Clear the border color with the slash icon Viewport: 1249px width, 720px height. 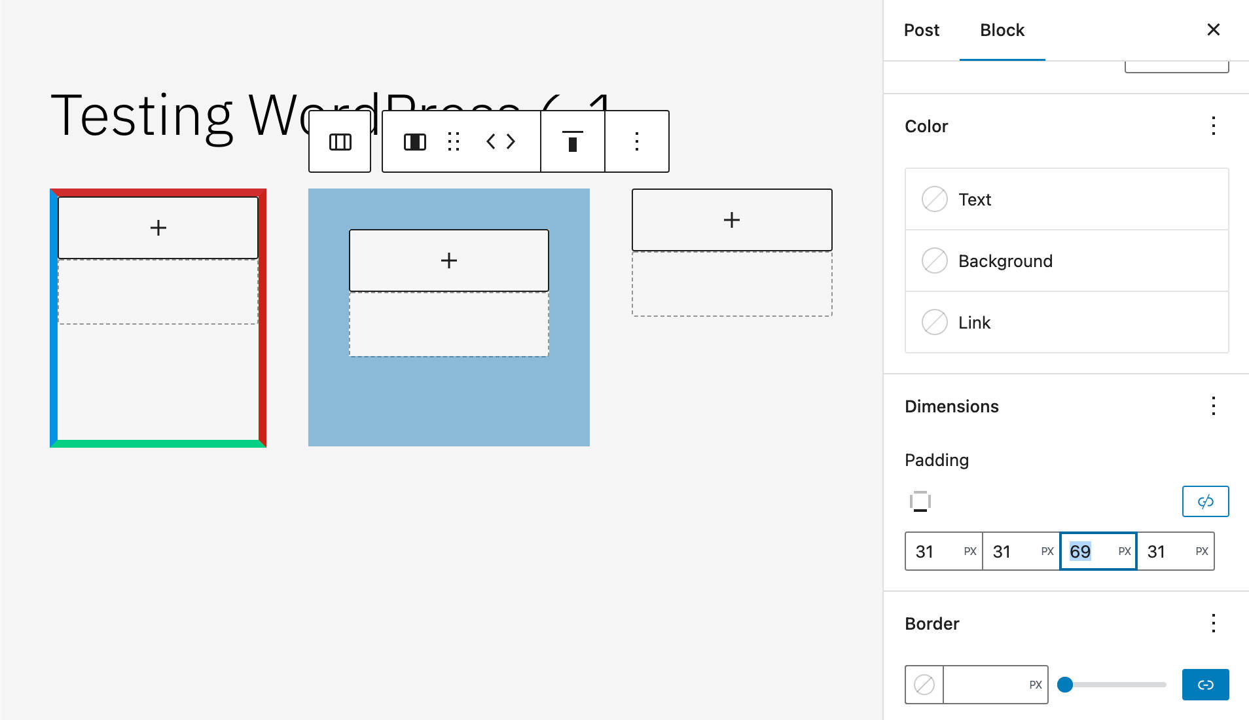(x=924, y=684)
